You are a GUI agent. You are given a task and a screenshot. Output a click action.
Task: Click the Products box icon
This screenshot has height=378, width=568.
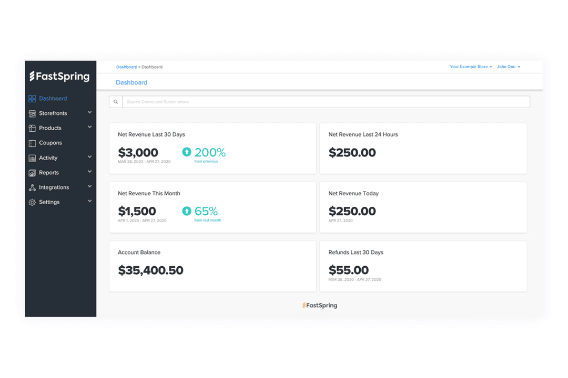click(x=32, y=128)
